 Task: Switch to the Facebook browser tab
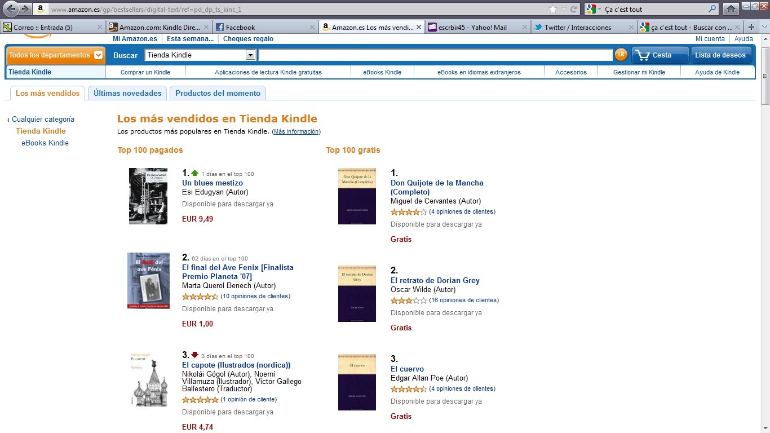(x=265, y=27)
